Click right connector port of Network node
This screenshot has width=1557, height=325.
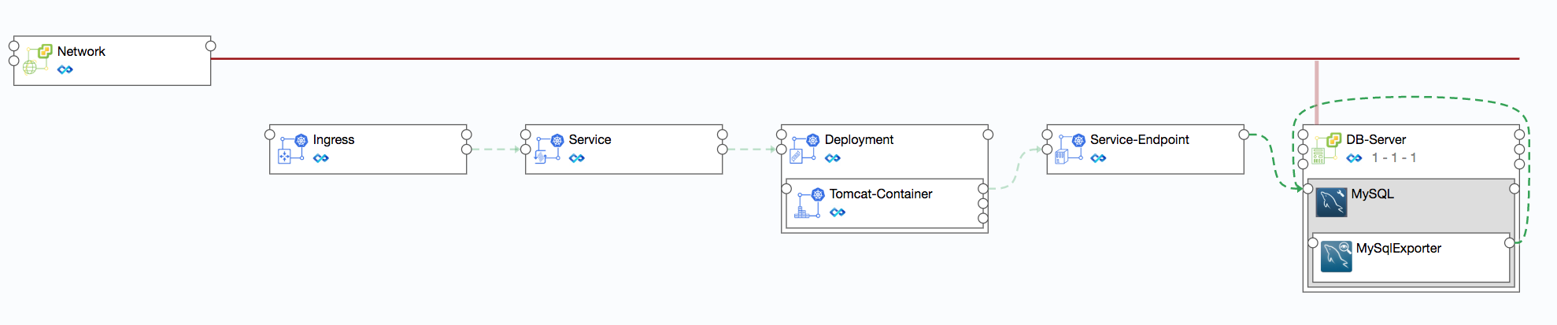[211, 46]
